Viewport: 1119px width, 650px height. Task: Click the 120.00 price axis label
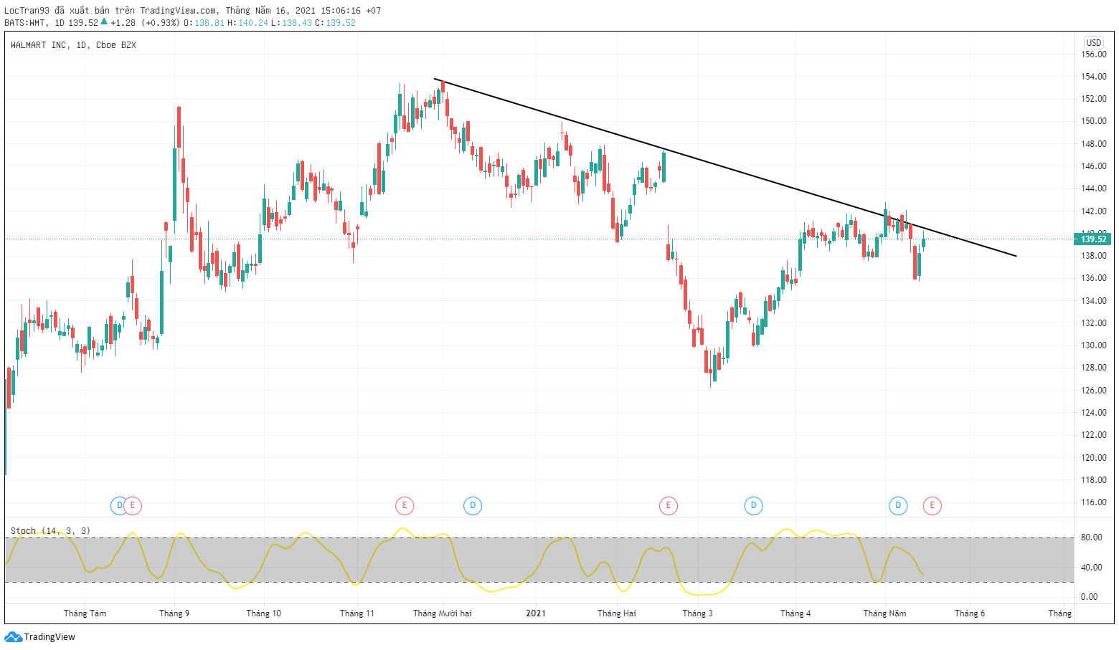pyautogui.click(x=1094, y=458)
